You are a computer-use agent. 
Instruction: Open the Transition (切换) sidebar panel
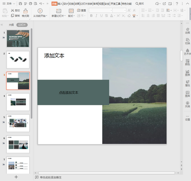click(x=188, y=41)
